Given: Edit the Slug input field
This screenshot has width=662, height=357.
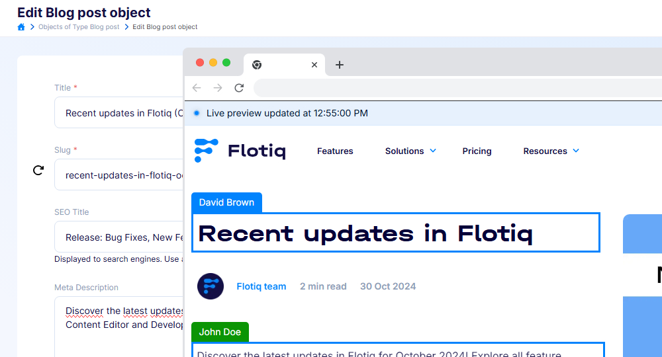Looking at the screenshot, I should pos(119,175).
